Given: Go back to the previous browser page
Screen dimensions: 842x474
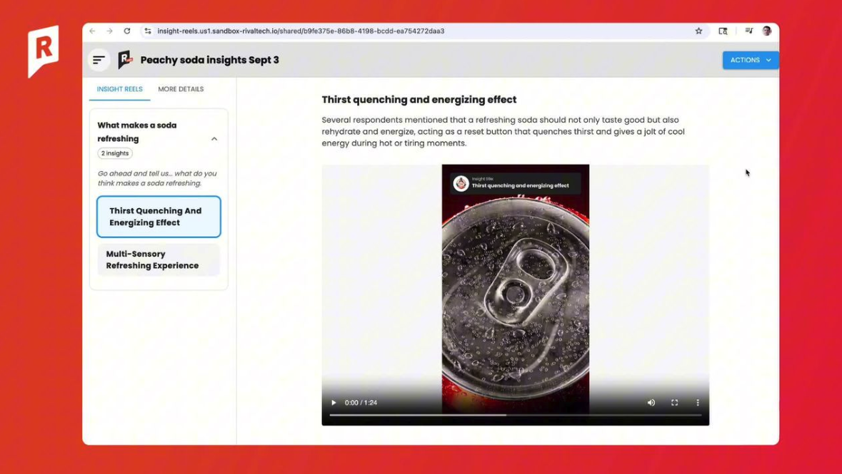Looking at the screenshot, I should click(93, 31).
